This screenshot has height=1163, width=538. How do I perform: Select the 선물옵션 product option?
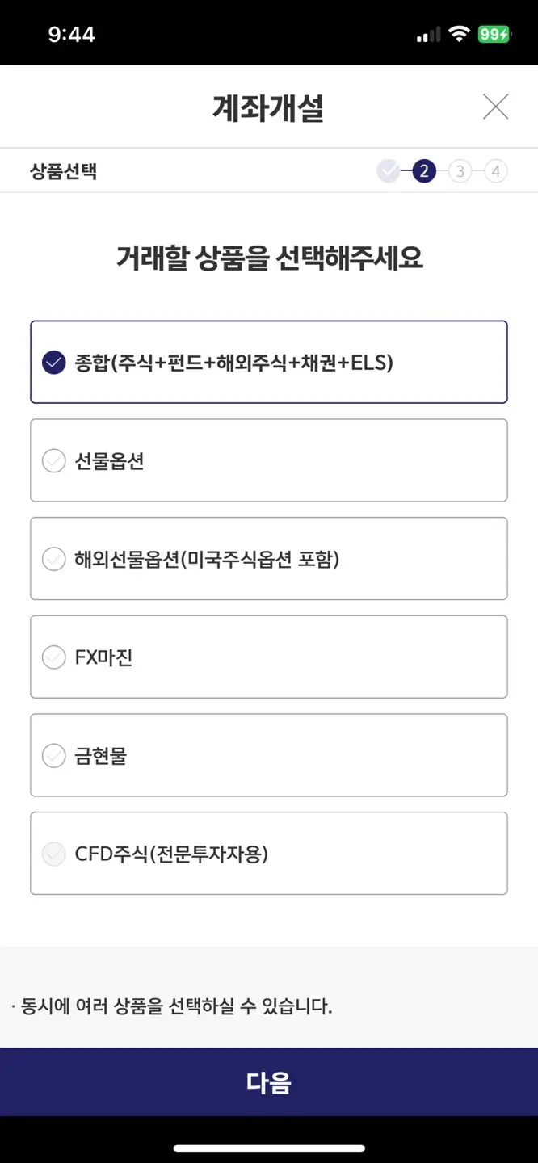(x=268, y=460)
